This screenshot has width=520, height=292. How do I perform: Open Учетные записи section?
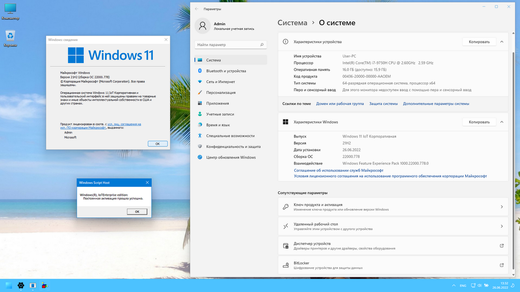[x=231, y=114]
